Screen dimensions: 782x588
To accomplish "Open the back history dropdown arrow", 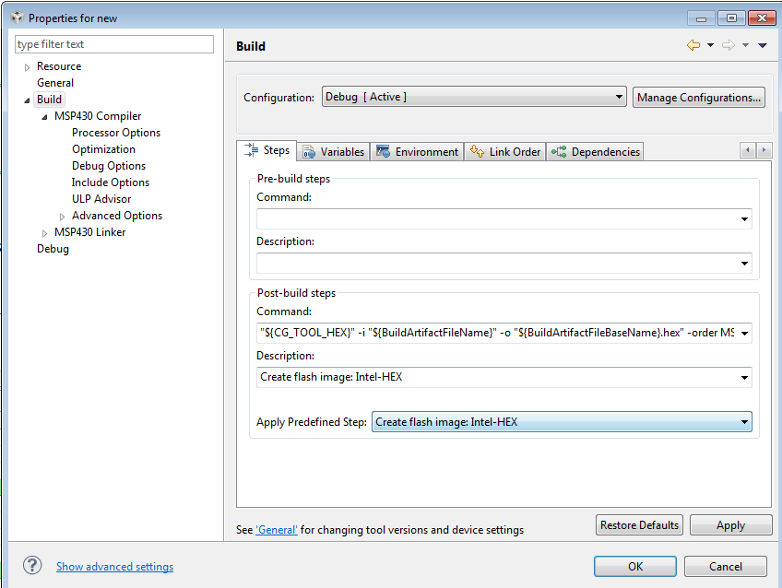I will 710,45.
